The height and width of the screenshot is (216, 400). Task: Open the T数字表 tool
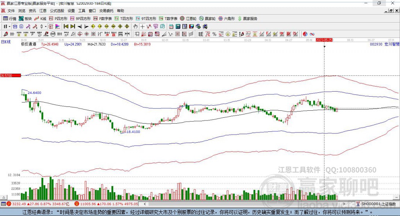pos(168,19)
